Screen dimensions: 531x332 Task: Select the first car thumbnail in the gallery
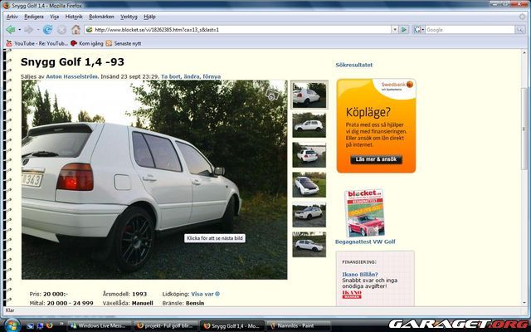click(x=309, y=95)
